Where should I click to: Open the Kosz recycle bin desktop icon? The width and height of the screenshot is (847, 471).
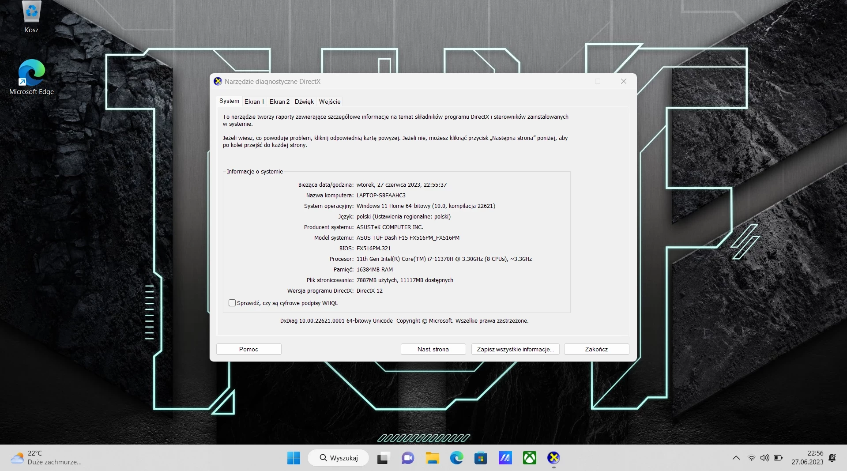31,17
